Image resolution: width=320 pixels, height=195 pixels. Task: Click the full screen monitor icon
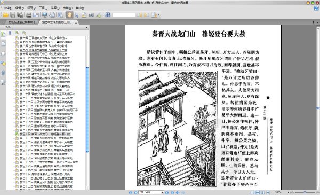45,15
